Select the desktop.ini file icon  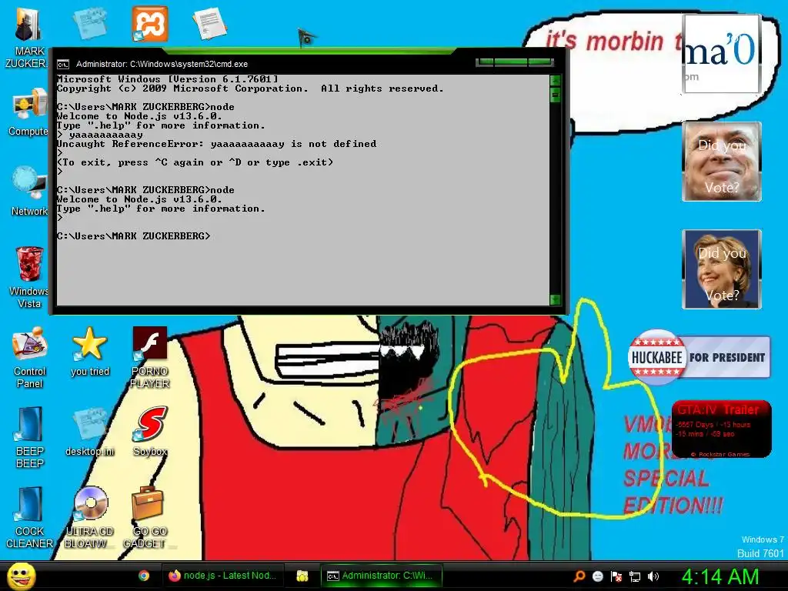click(89, 431)
